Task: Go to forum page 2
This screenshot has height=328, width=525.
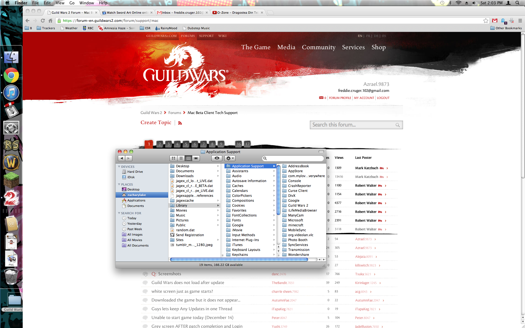Action: (160, 144)
